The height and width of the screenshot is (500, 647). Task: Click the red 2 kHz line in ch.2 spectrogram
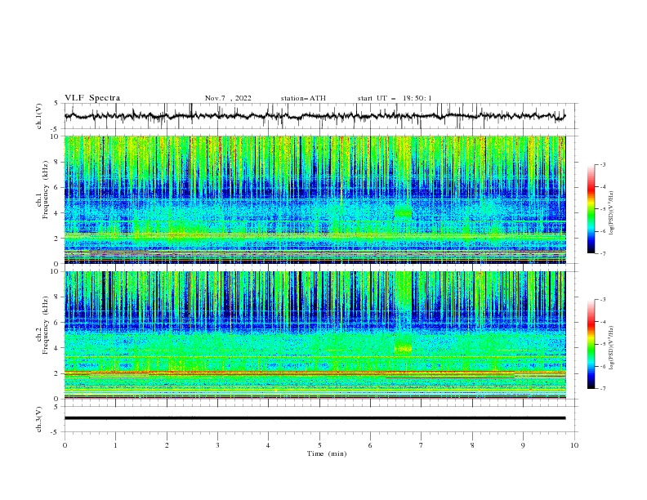[315, 373]
